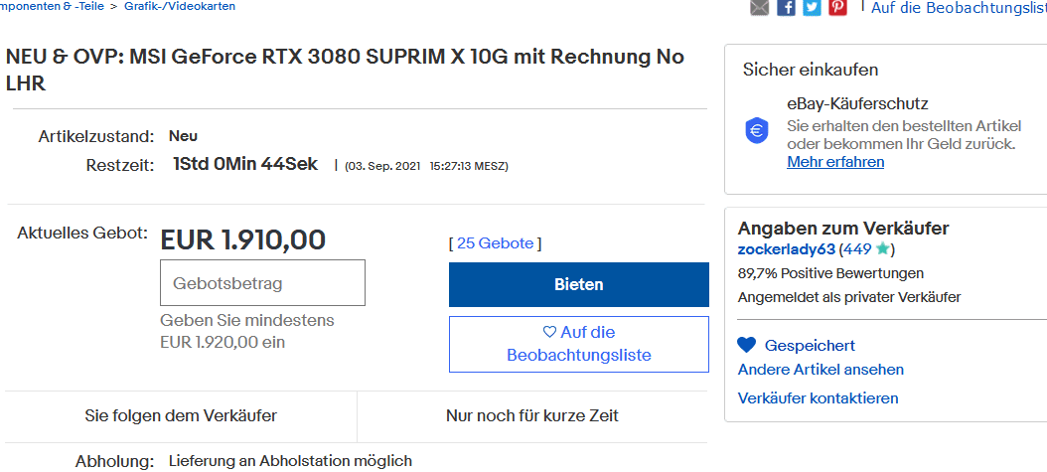This screenshot has height=472, width=1047.
Task: Click the Bieten button
Action: tap(578, 284)
